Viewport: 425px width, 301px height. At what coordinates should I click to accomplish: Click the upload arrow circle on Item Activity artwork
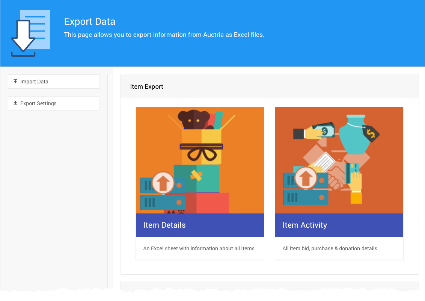pyautogui.click(x=306, y=178)
